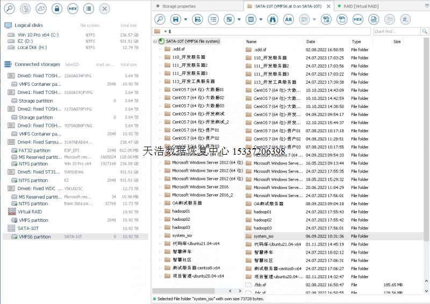Image resolution: width=430 pixels, height=304 pixels.
Task: Switch to the Storage properties tab
Action: click(178, 6)
